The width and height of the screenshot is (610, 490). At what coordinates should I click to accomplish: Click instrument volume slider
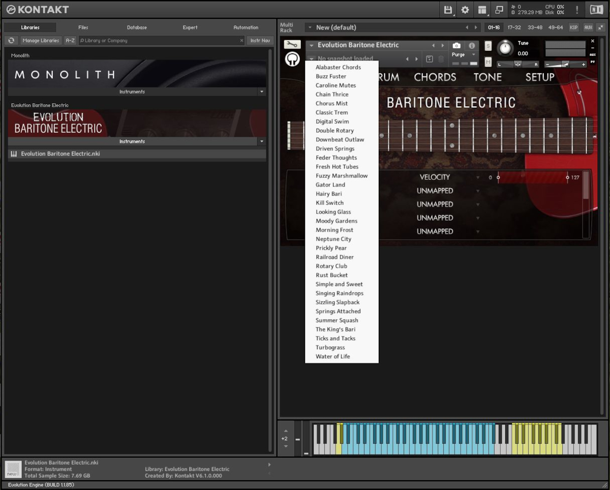coord(565,65)
